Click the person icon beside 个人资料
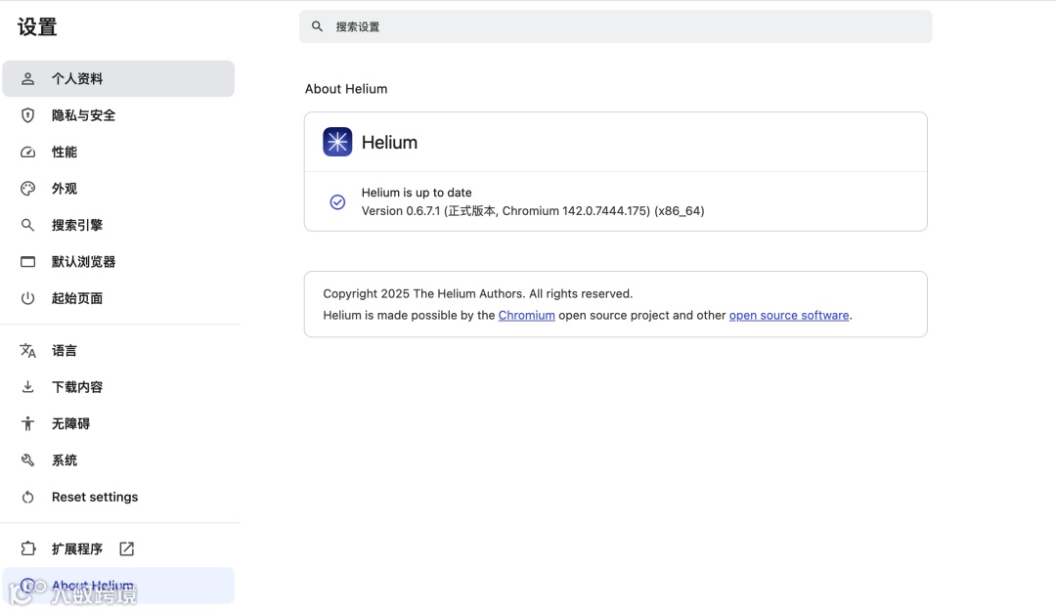Screen dimensions: 1056x613 click(x=27, y=79)
